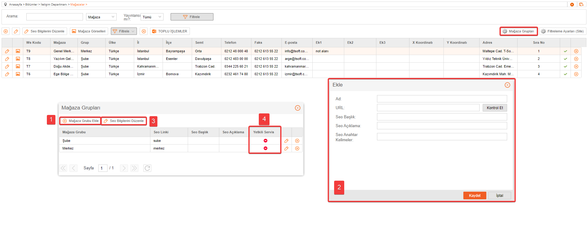The width and height of the screenshot is (588, 225).
Task: Open TOPLU İŞLEMLER bulk actions
Action: (170, 31)
